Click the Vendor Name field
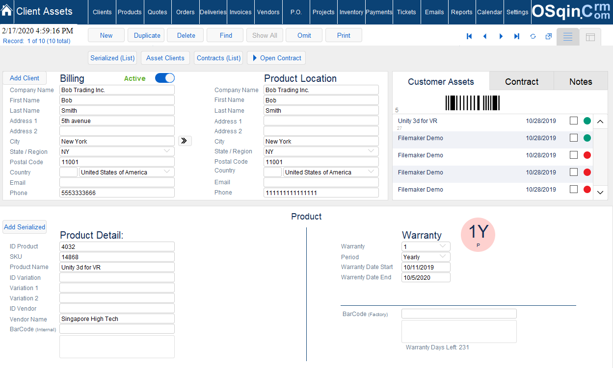613x368 pixels. [x=117, y=319]
